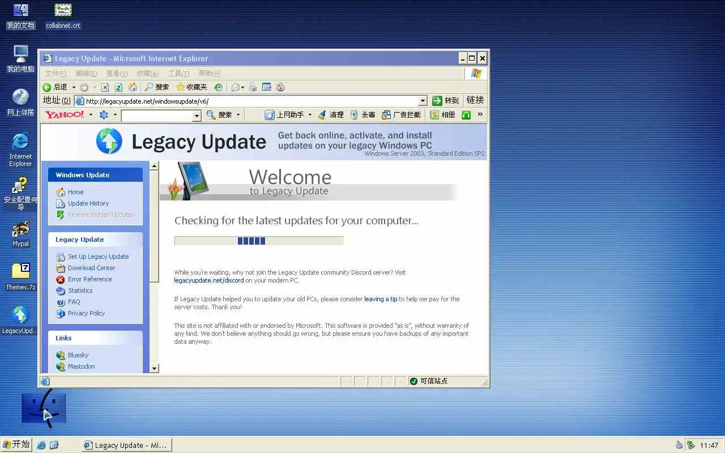Viewport: 725px width, 453px height.
Task: Click the blue flower icon in Yahoo toolbar
Action: pyautogui.click(x=104, y=115)
